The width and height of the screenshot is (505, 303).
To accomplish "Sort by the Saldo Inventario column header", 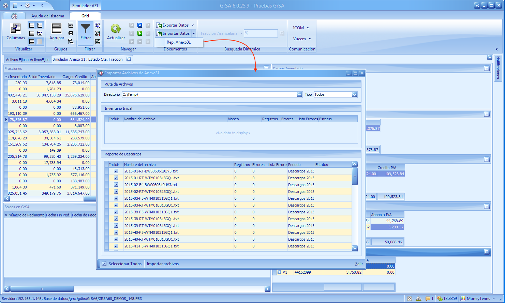I will 44,77.
